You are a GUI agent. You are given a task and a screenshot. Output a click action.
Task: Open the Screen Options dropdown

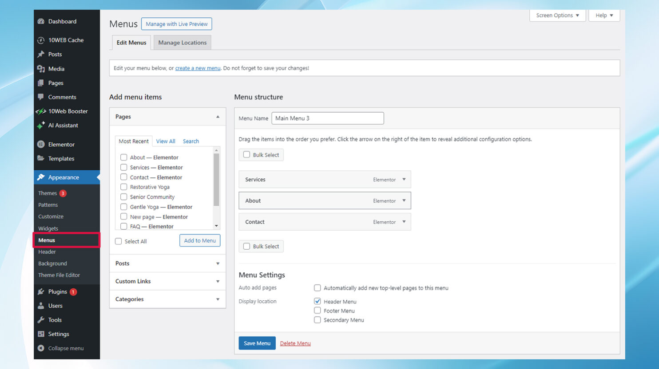[557, 15]
